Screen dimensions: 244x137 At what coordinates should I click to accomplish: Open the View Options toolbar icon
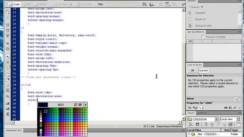167,4
